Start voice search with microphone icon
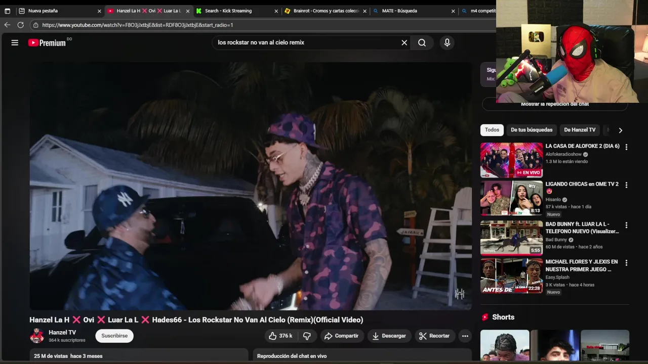648x364 pixels. click(x=447, y=42)
